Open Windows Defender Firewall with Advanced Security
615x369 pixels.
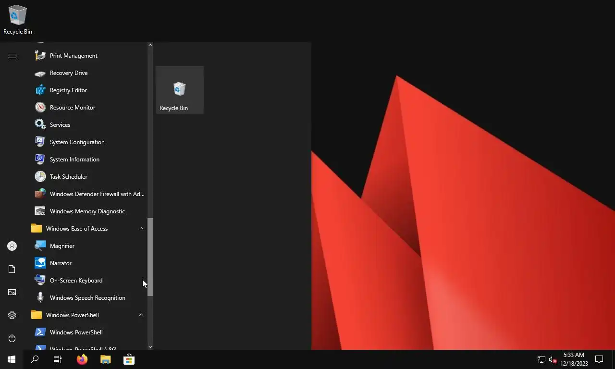(89, 194)
